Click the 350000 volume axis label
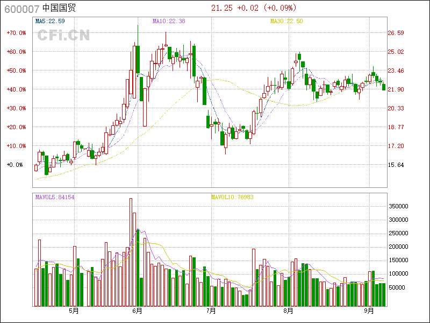Image resolution: width=430 pixels, height=323 pixels. point(399,206)
